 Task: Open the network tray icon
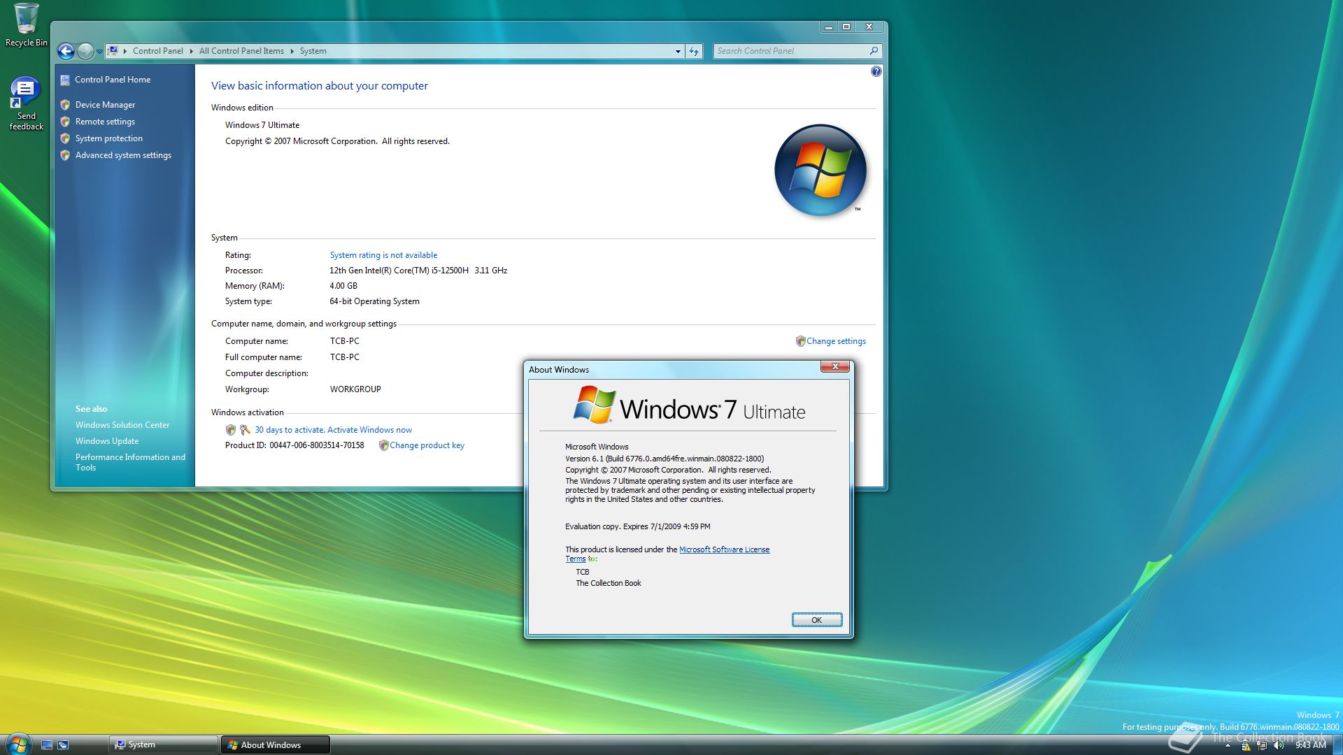[1262, 746]
